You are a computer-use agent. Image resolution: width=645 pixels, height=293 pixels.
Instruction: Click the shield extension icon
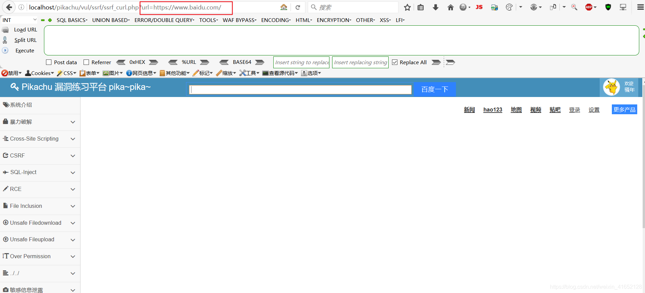pos(608,7)
